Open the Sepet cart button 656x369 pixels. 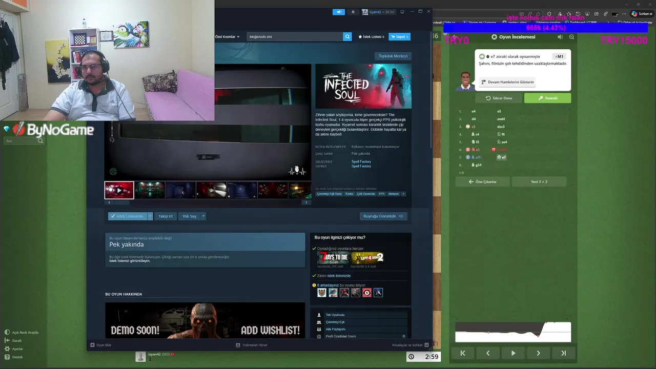pyautogui.click(x=400, y=37)
